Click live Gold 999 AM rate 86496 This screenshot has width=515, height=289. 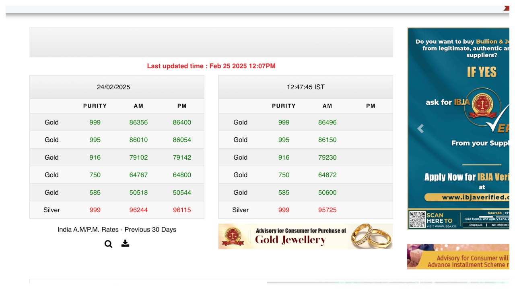click(327, 122)
